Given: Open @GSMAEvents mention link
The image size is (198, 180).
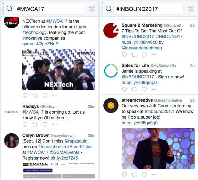Looking at the screenshot, I should tap(64, 152).
